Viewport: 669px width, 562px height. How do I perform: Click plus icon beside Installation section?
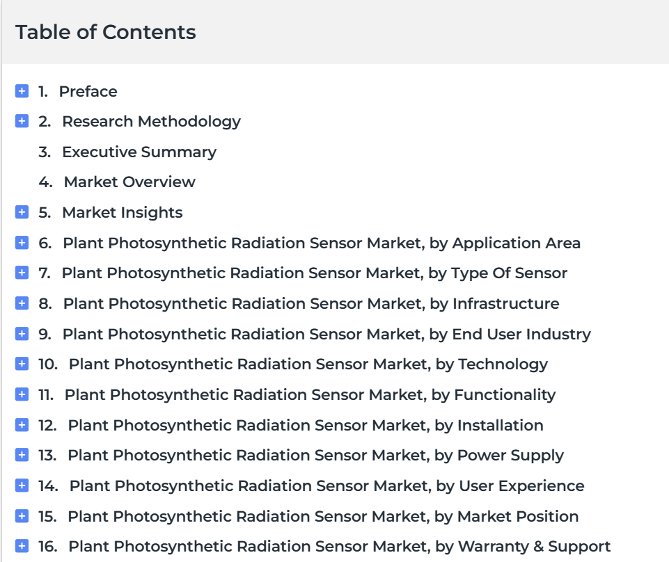(22, 425)
